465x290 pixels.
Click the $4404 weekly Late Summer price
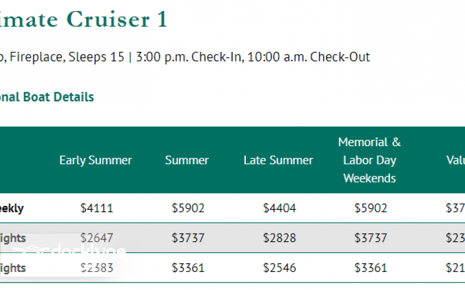coord(279,208)
